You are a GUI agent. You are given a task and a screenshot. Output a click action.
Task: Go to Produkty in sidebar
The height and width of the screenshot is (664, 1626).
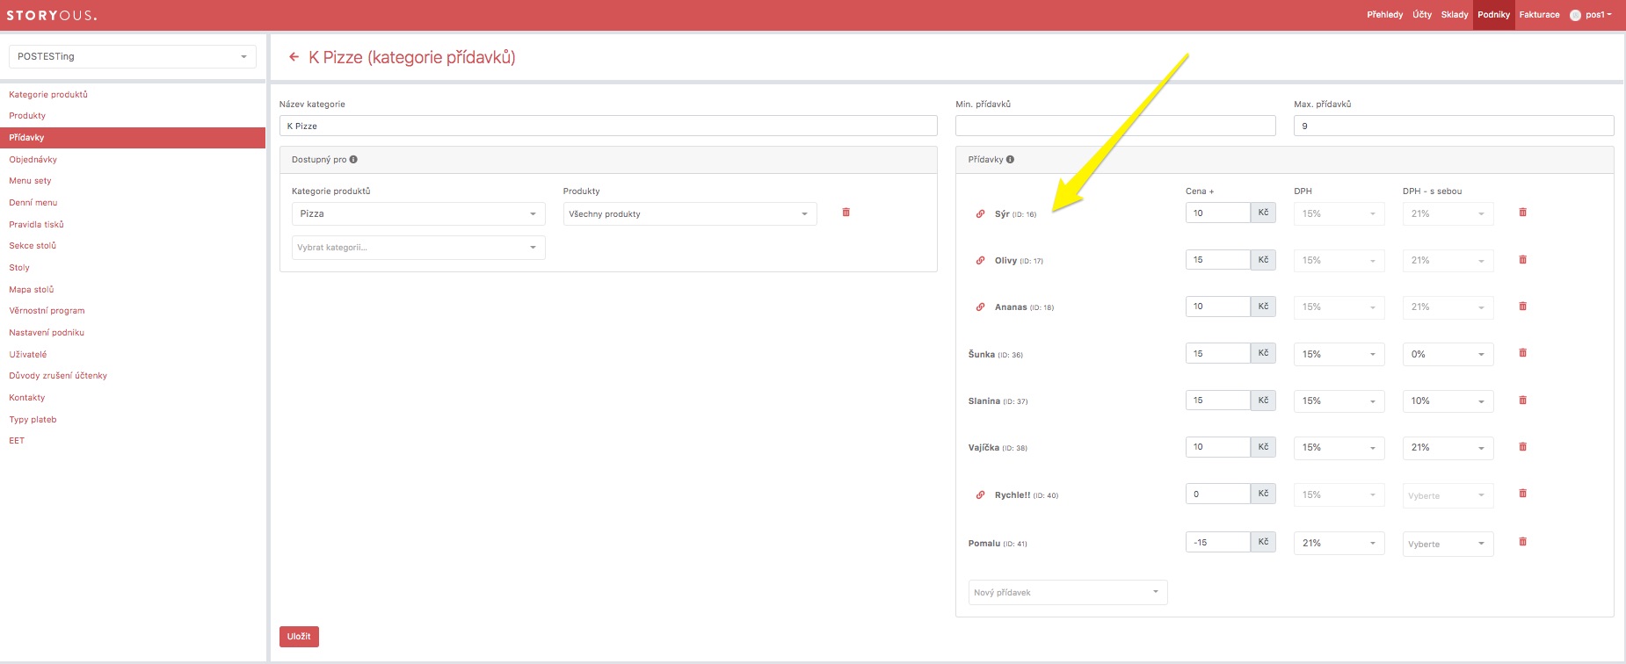pyautogui.click(x=27, y=116)
